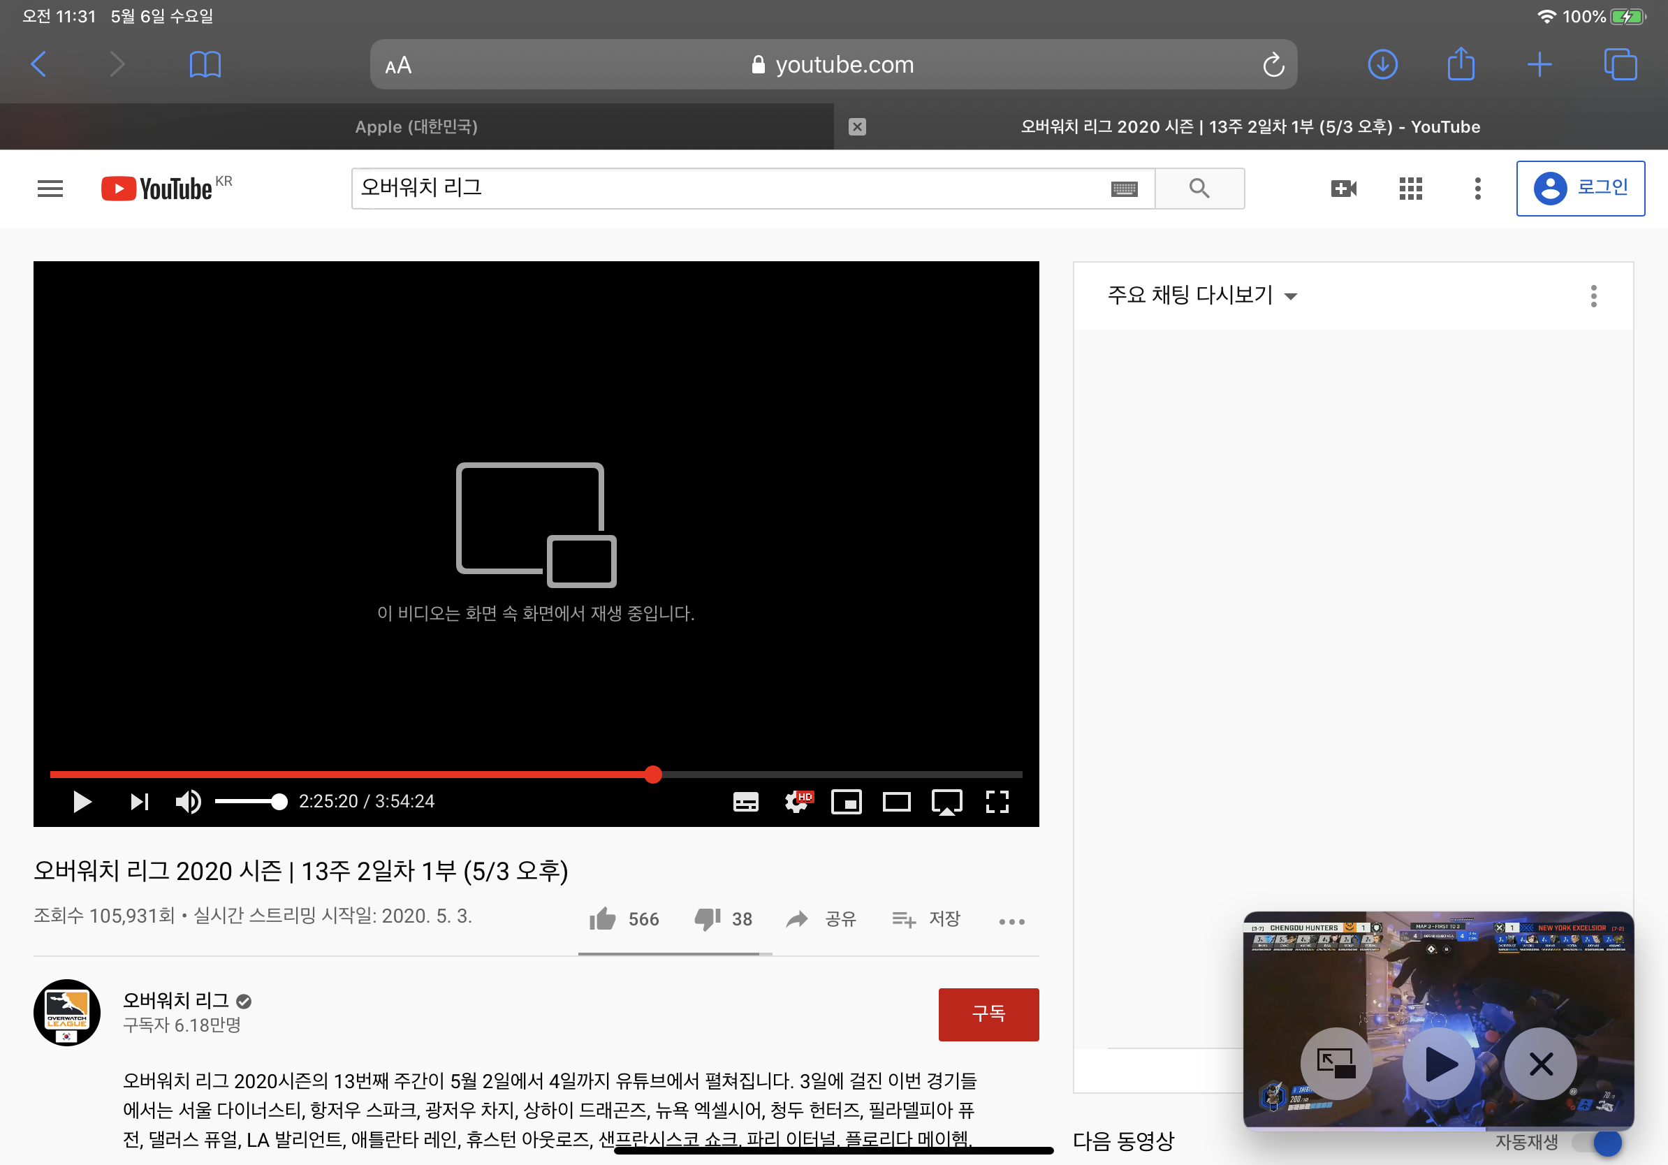
Task: Open Safari bookmarks book icon
Action: point(205,65)
